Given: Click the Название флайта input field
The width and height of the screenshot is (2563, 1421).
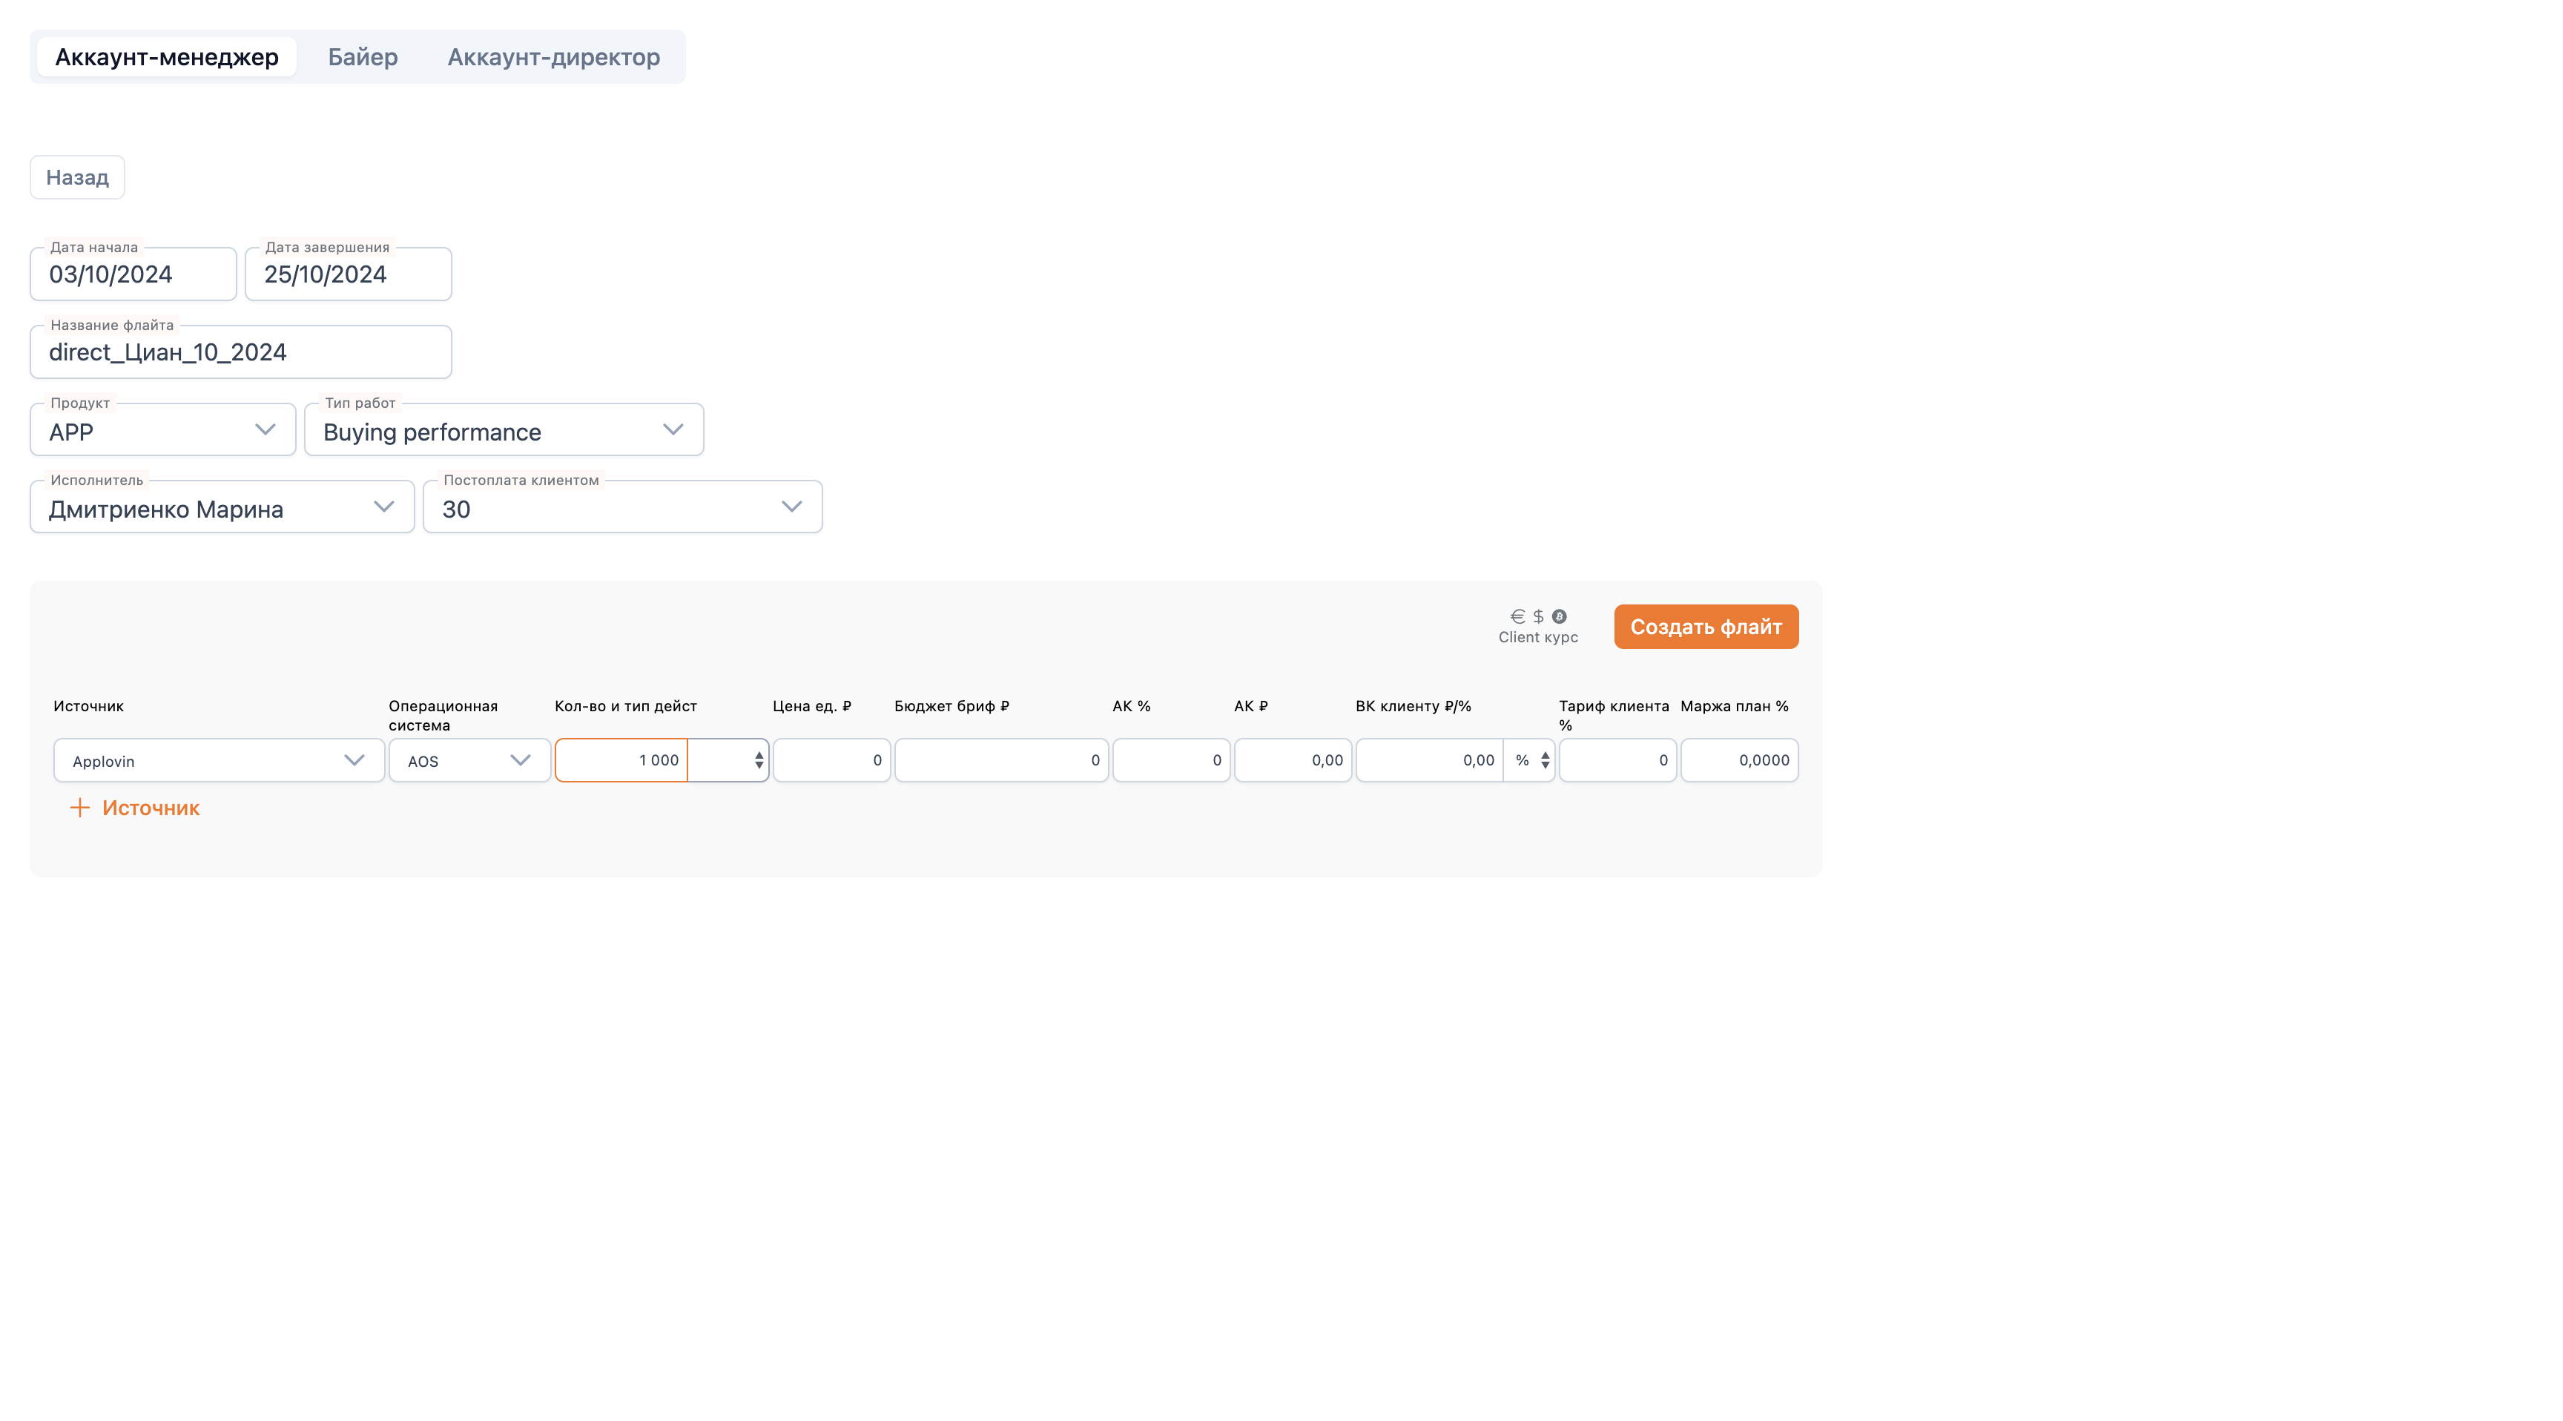Looking at the screenshot, I should tap(241, 352).
